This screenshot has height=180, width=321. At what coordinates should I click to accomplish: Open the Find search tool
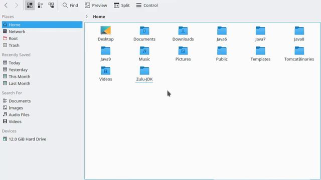click(70, 5)
